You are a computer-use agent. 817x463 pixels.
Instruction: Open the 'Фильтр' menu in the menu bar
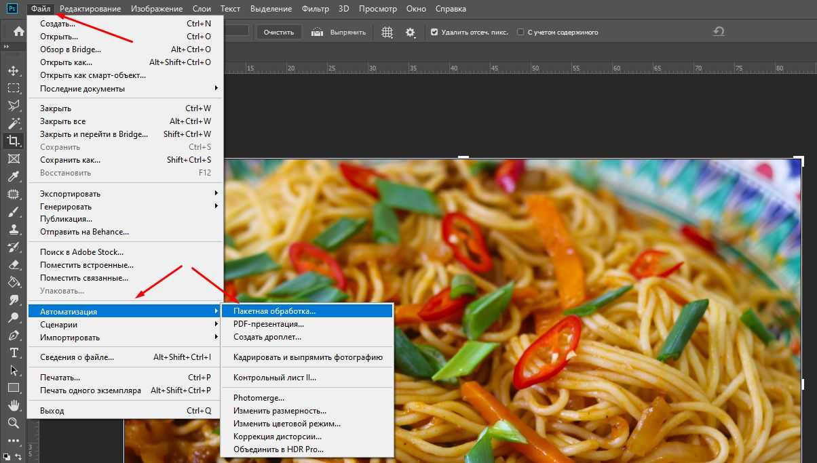click(315, 9)
